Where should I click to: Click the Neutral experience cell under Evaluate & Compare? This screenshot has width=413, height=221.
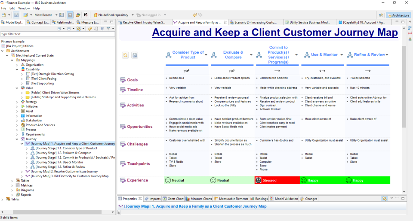coord(232,180)
